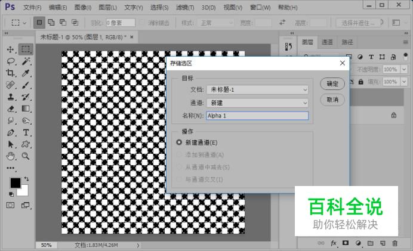Open the Layers panel flyout menu
Image resolution: width=413 pixels, height=251 pixels.
(x=405, y=42)
